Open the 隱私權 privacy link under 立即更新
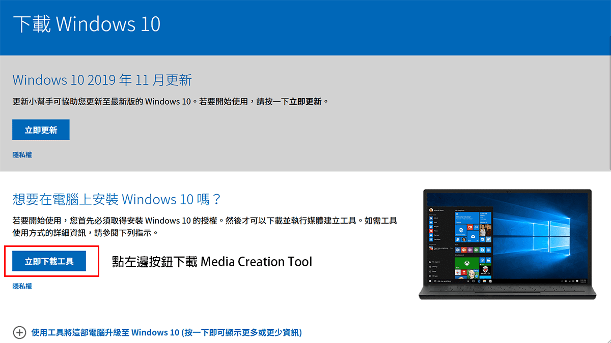The height and width of the screenshot is (343, 611). [x=21, y=154]
